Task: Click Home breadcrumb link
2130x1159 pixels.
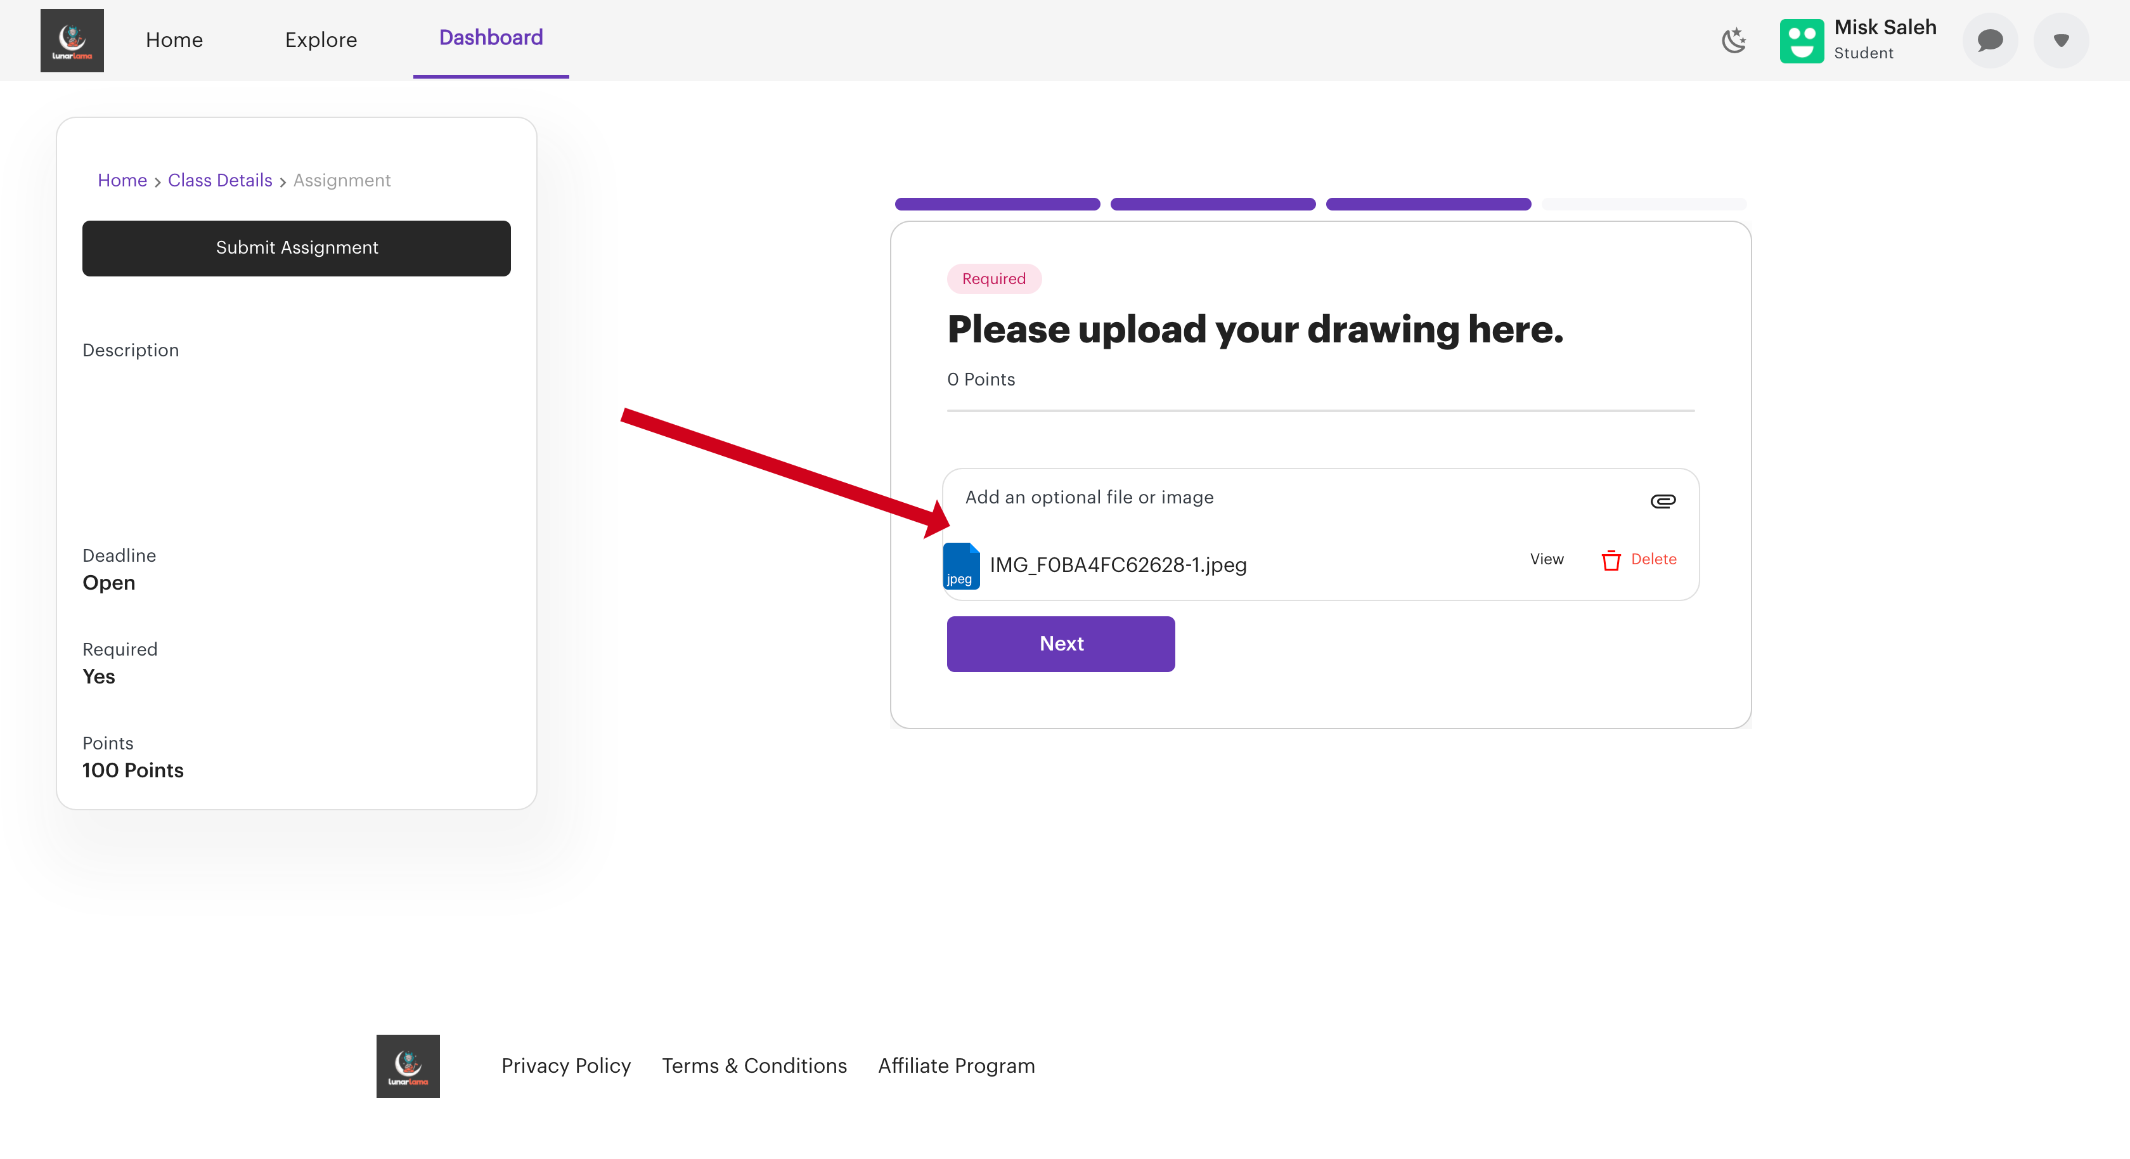Action: (122, 180)
